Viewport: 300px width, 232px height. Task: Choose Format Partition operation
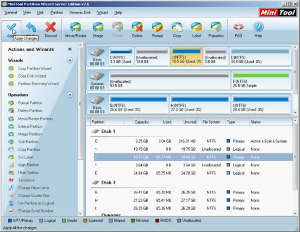click(30, 103)
